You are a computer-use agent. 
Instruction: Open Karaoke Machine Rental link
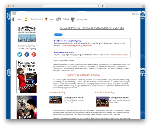(64, 52)
